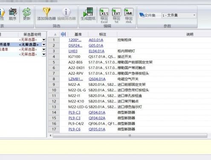The image size is (211, 160).
Task: Open the A03.01A mark link
Action: click(x=96, y=40)
